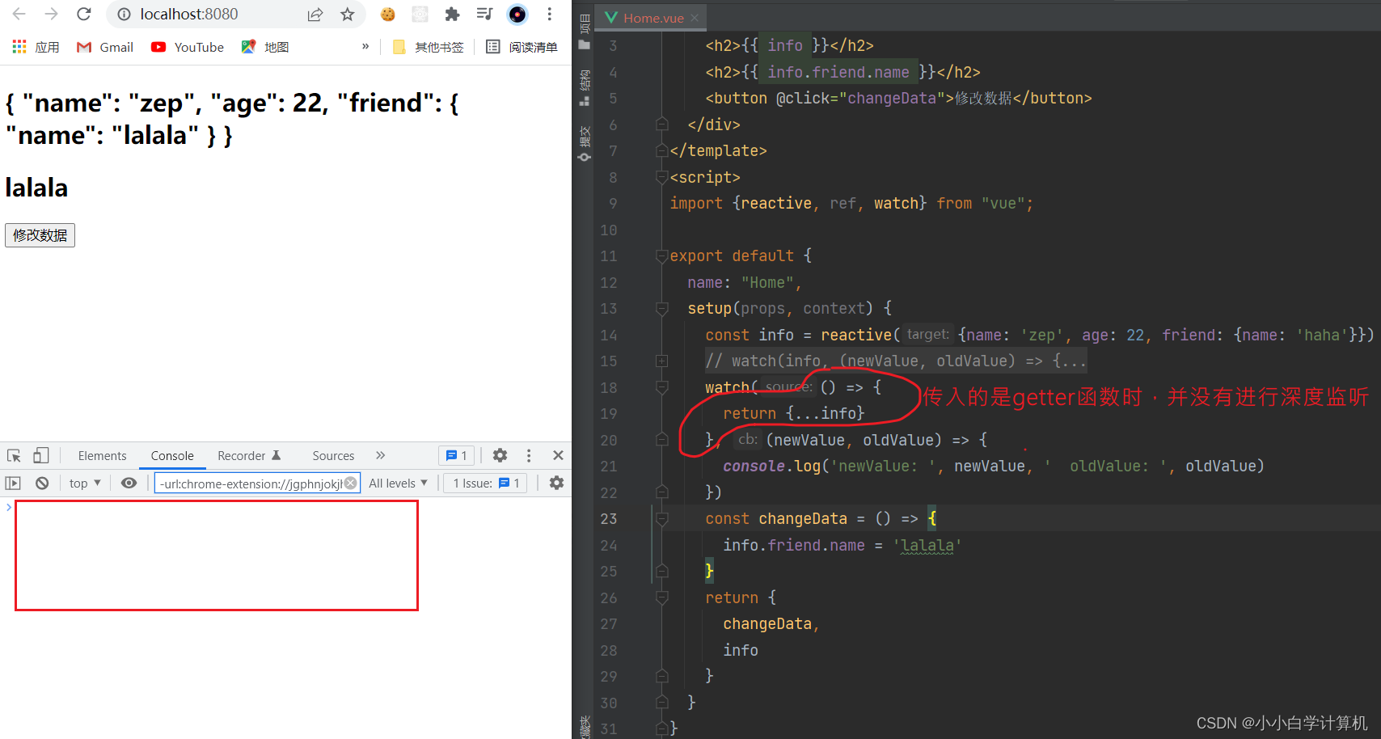Click the site info icon in address bar
This screenshot has height=739, width=1381.
tap(124, 14)
